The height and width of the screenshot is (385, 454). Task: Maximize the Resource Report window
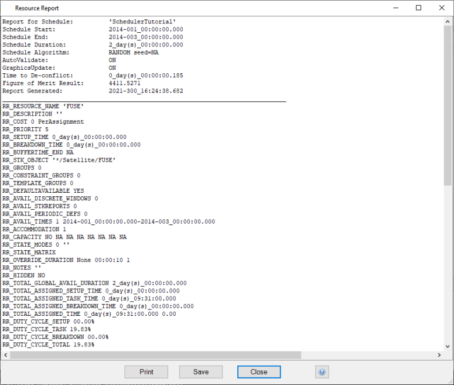(418, 8)
